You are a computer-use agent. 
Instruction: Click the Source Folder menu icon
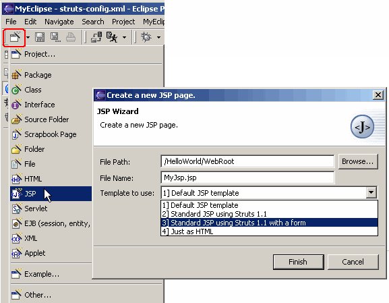pyautogui.click(x=16, y=119)
